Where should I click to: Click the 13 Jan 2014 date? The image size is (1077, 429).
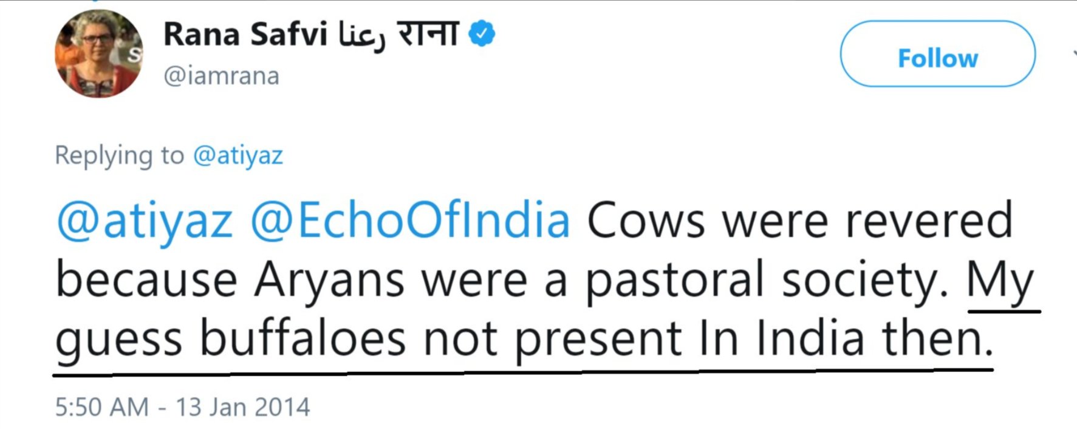point(243,407)
